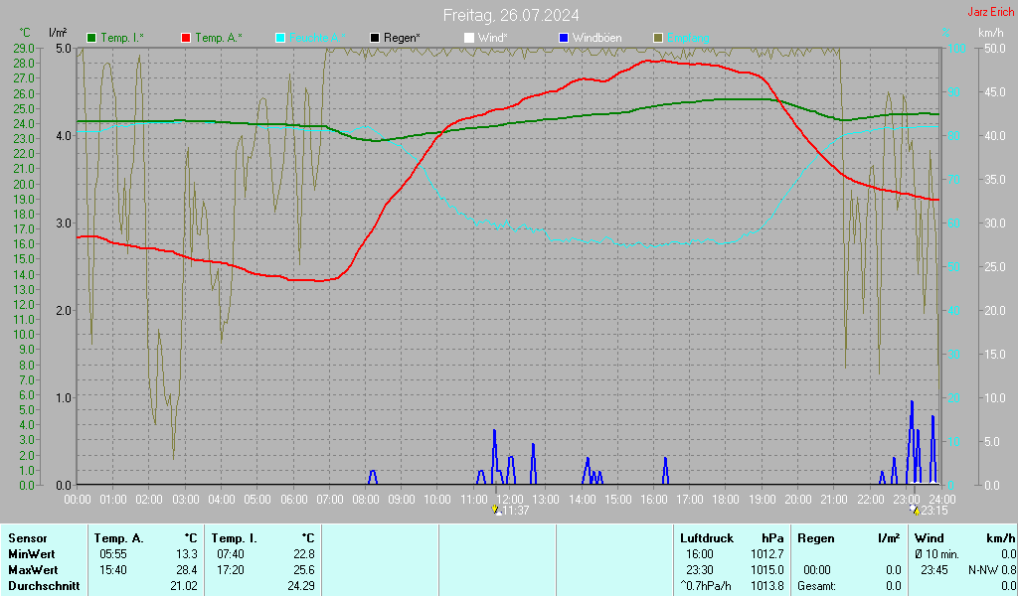This screenshot has width=1018, height=596.
Task: Click the Regen header in table
Action: tap(817, 537)
